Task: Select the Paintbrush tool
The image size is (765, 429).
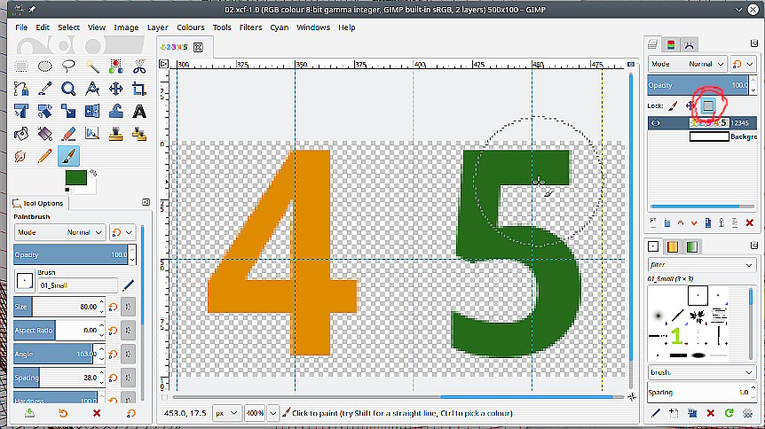Action: [x=68, y=156]
